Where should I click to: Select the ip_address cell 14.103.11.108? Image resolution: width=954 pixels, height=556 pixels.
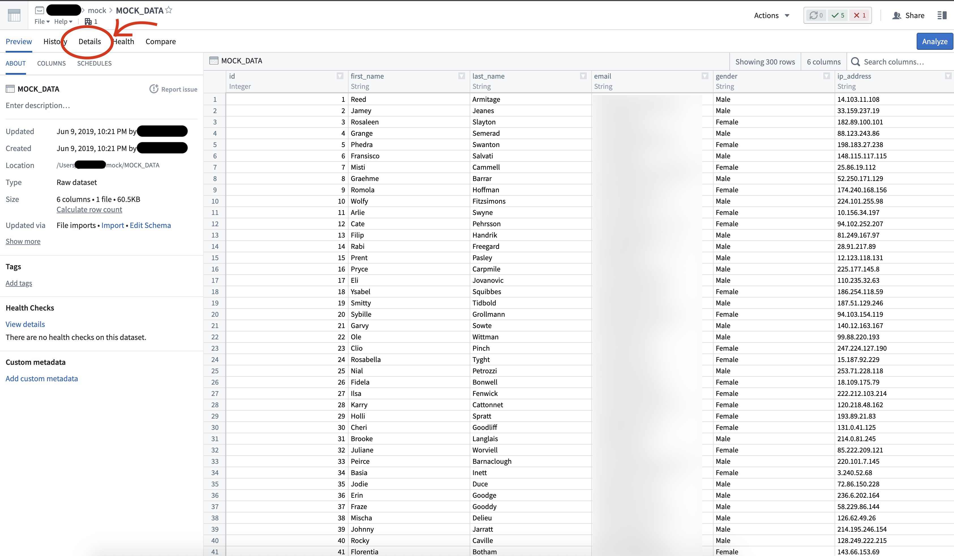tap(894, 99)
